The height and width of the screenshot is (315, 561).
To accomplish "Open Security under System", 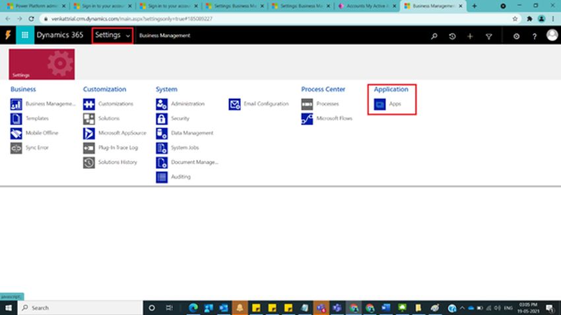I will point(180,119).
